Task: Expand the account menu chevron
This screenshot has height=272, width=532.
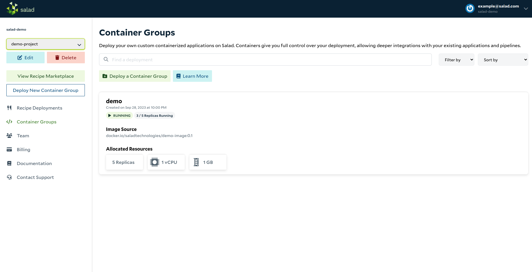Action: click(526, 9)
